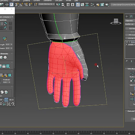Toggle the checker pattern display icon

pyautogui.click(x=6, y=75)
